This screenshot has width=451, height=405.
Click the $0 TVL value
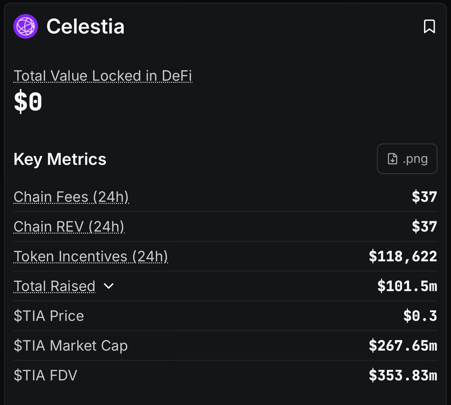coord(28,102)
